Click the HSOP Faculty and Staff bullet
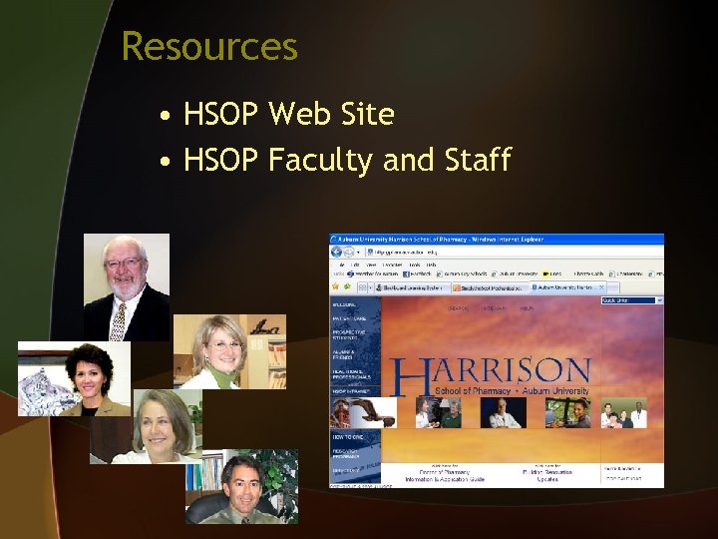718x539 pixels. [347, 160]
